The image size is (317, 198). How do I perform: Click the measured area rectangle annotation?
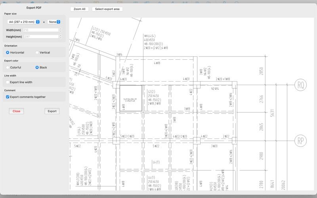click(131, 98)
